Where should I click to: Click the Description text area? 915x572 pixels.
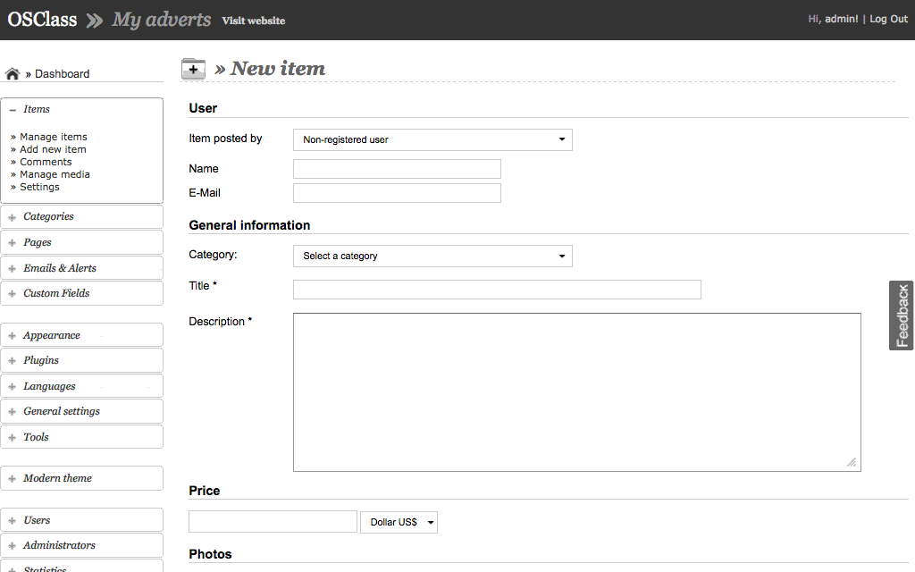[576, 391]
